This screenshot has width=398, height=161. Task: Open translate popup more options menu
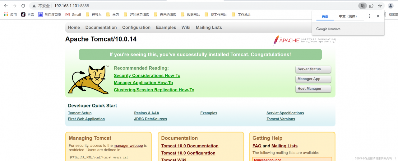click(x=369, y=16)
